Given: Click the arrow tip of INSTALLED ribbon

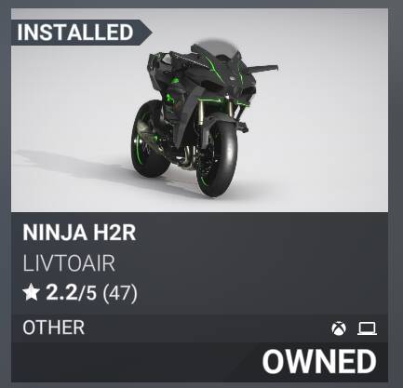Looking at the screenshot, I should (x=148, y=33).
